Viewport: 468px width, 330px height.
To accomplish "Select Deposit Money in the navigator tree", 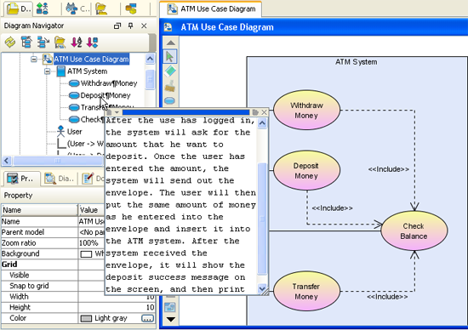I will pyautogui.click(x=106, y=95).
